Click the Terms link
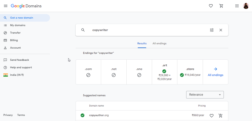Screen dimensions: 252x121 point(21,115)
